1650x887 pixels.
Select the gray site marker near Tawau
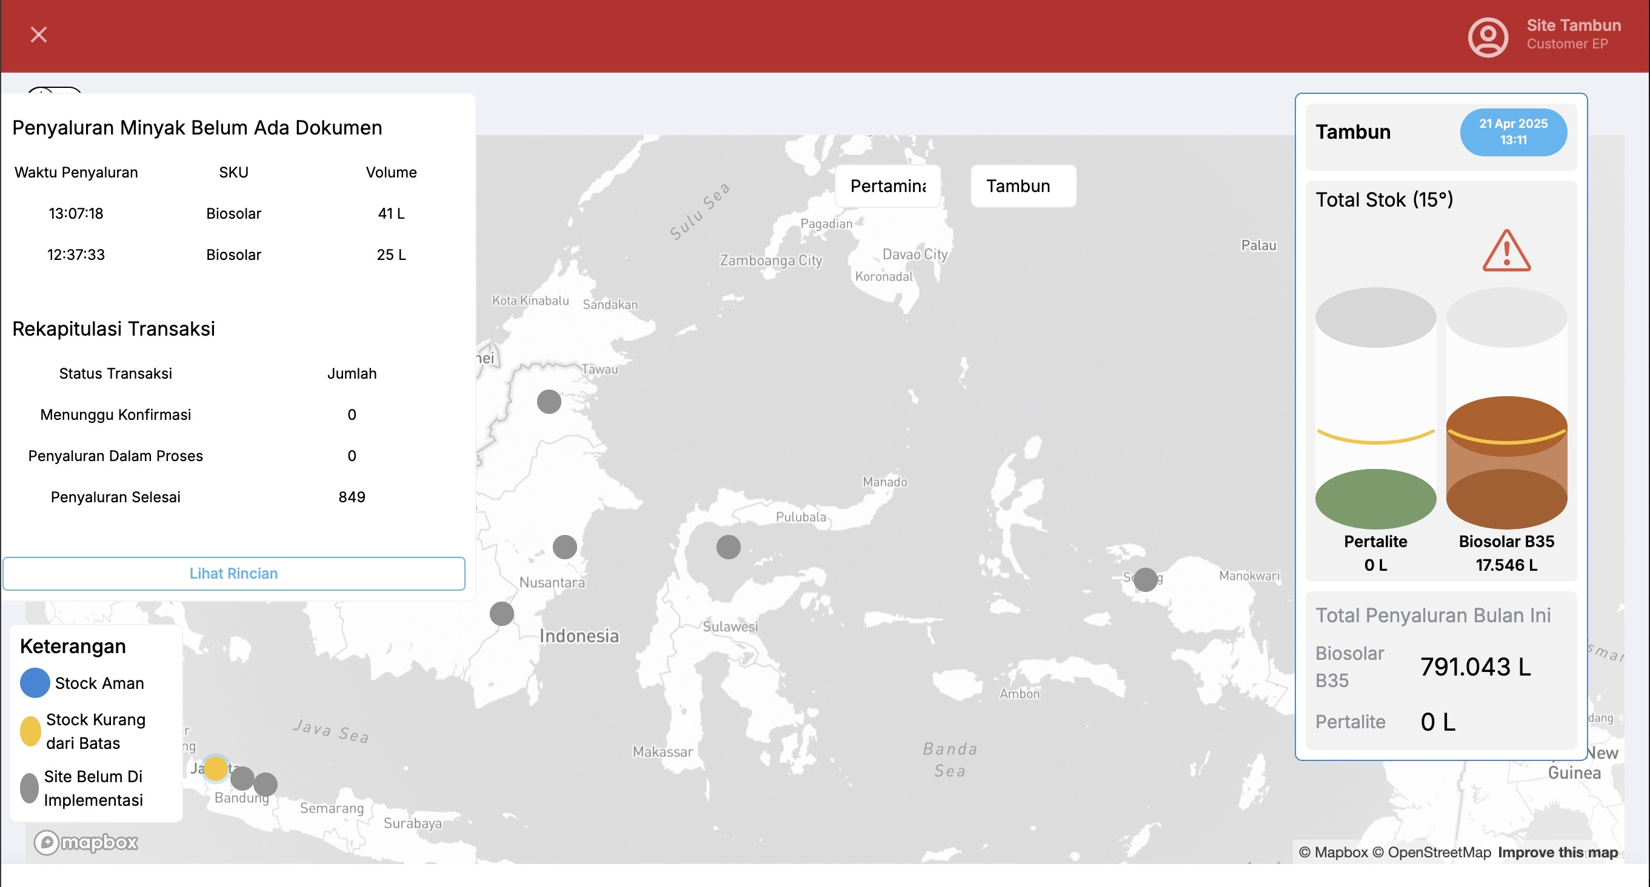pos(549,402)
